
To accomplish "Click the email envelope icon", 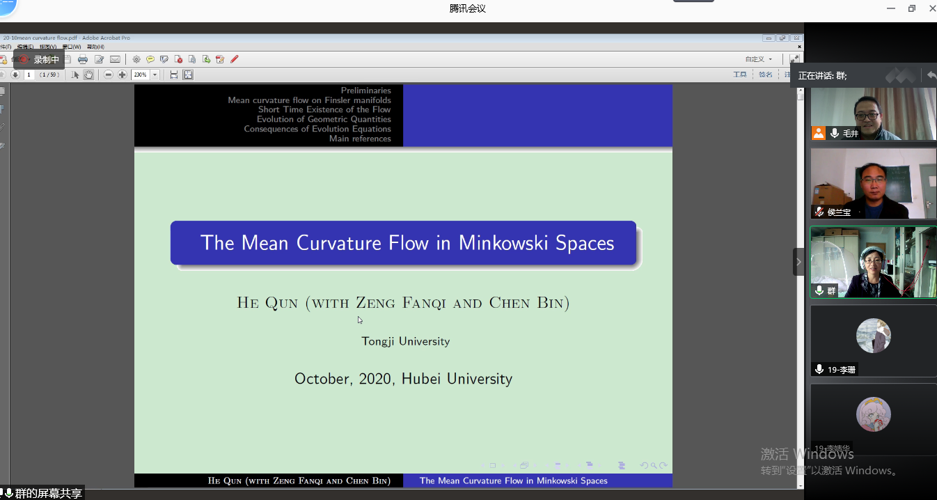I will (115, 59).
